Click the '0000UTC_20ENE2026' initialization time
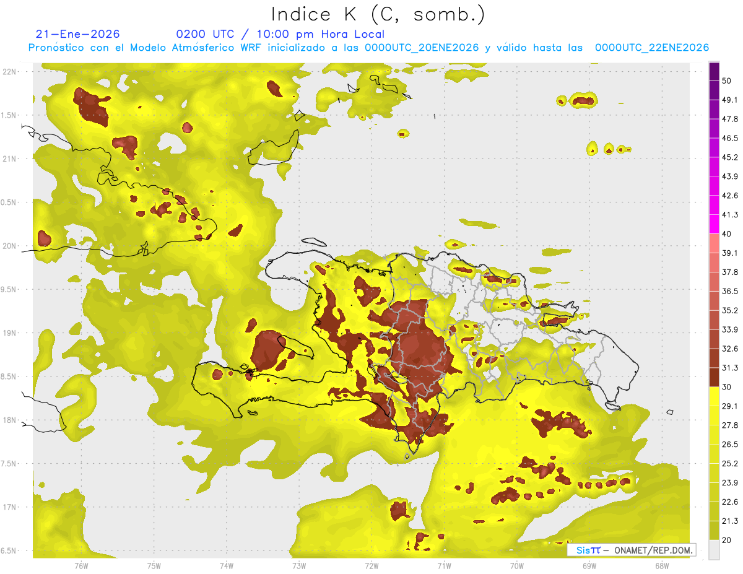Viewport: 743px width, 574px height. 422,48
